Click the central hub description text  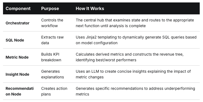click(135, 23)
